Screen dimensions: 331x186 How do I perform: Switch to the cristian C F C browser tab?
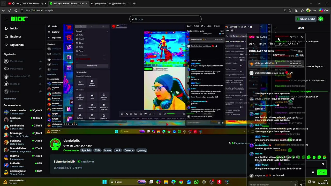tap(110, 4)
